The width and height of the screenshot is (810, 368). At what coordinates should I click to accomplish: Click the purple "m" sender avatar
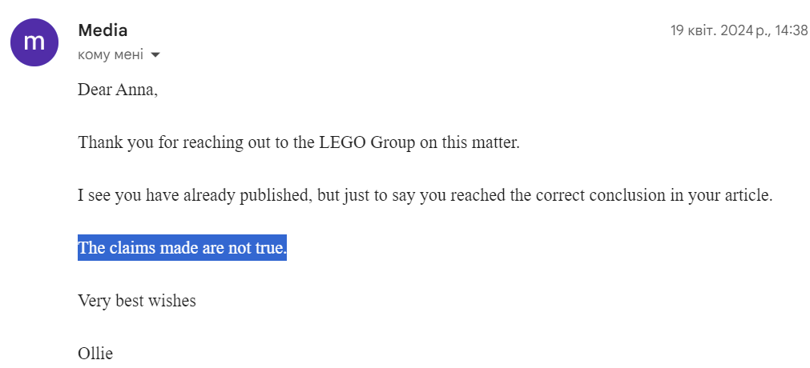(x=34, y=42)
